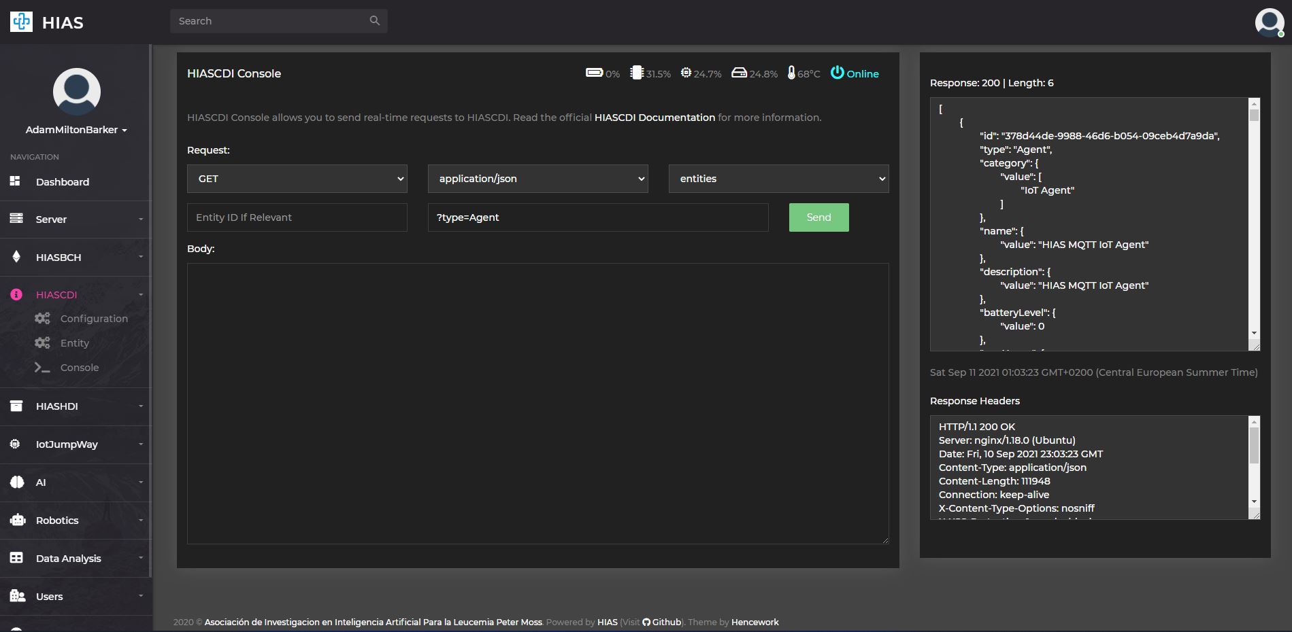Click the Response Headers scrollbar down arrow
1292x632 pixels.
pyautogui.click(x=1254, y=502)
